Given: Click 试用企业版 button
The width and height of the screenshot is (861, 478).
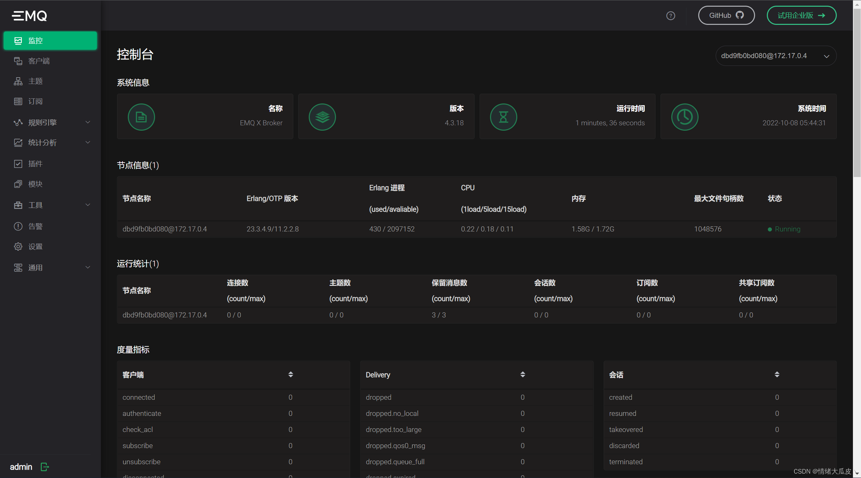Looking at the screenshot, I should point(801,15).
